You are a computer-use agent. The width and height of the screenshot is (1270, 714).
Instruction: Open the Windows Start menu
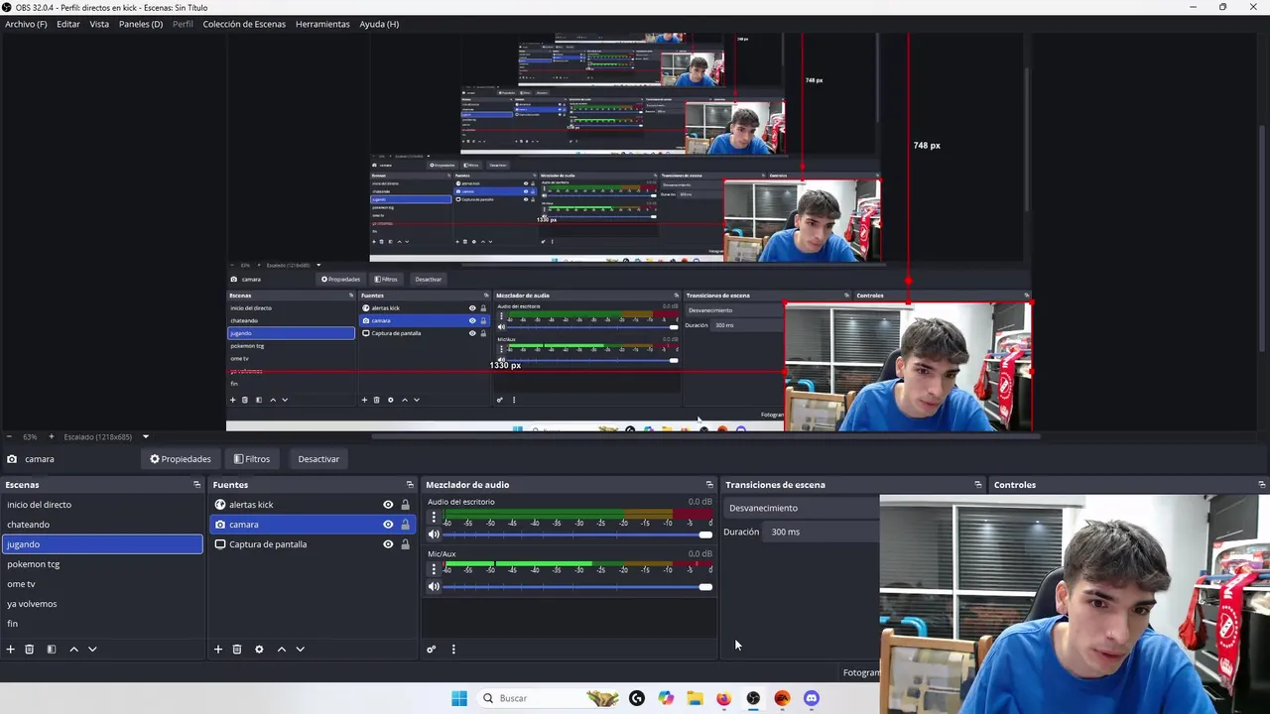click(459, 698)
